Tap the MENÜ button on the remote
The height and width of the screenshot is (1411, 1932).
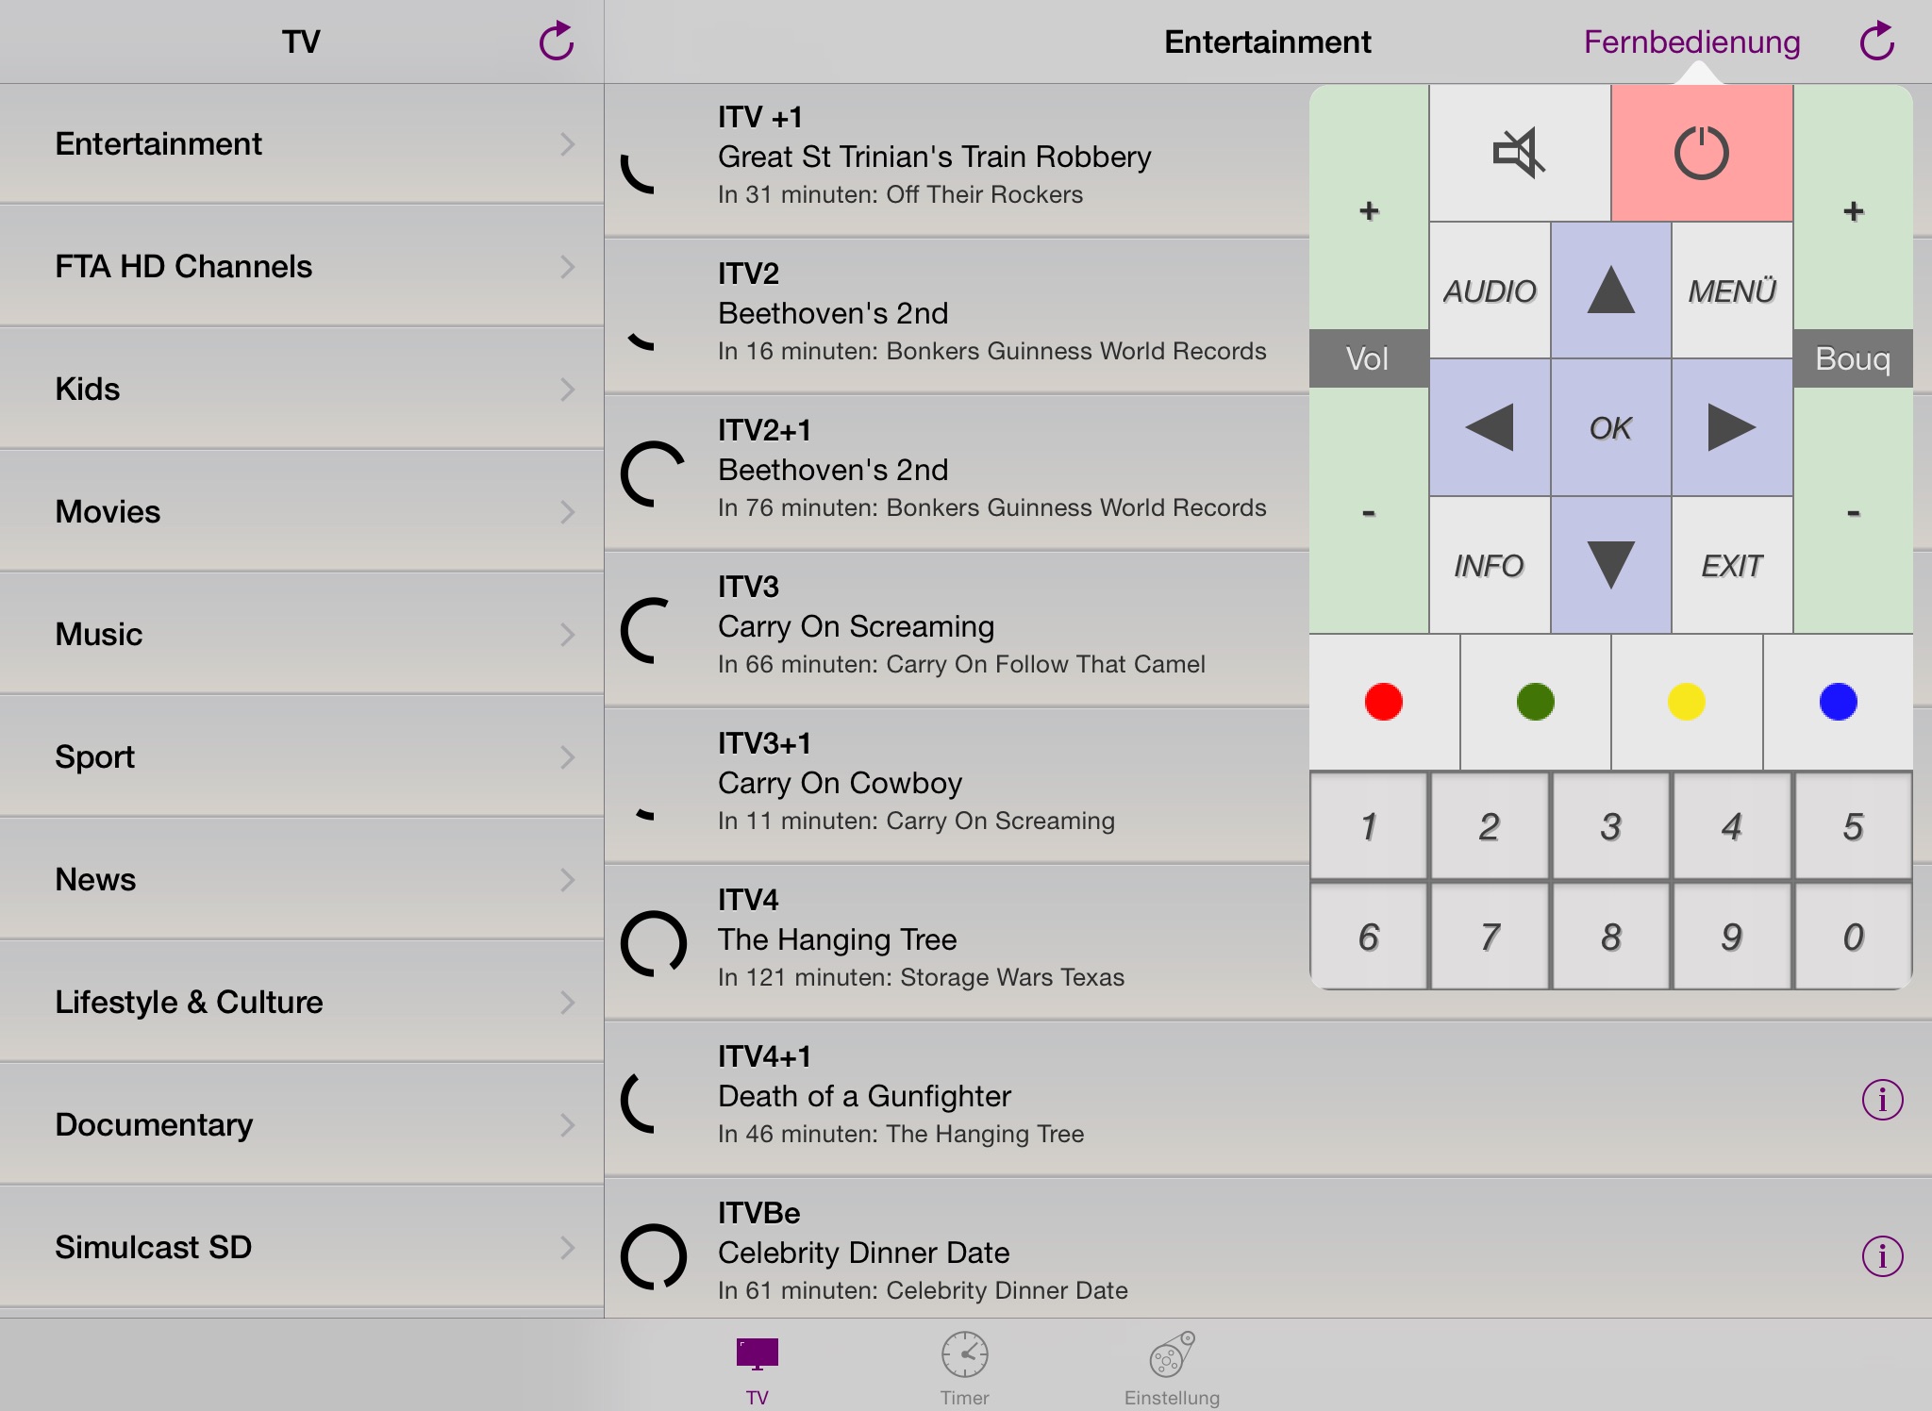(x=1732, y=290)
